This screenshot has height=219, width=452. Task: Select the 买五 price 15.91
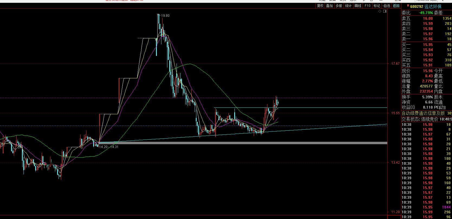[428, 65]
